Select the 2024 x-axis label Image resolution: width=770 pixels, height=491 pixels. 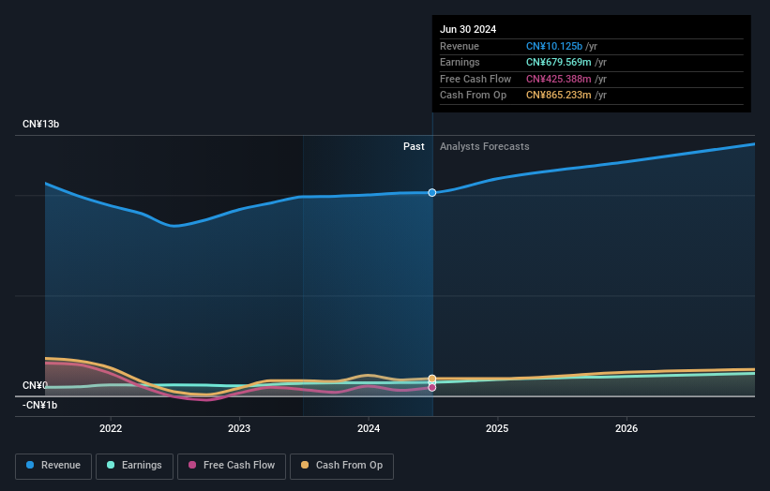click(369, 428)
